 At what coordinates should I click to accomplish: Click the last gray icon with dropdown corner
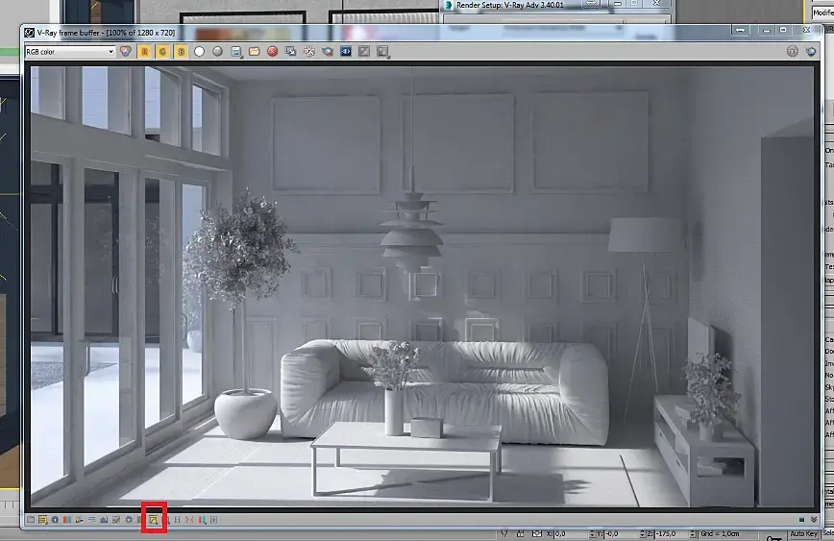tap(382, 52)
